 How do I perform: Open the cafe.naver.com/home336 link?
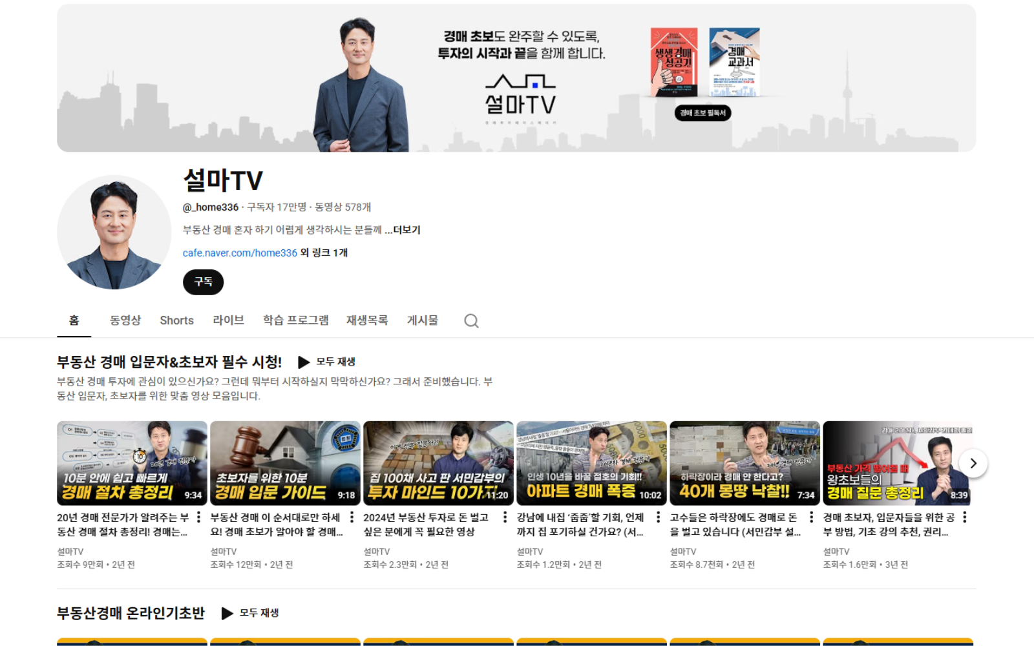[x=240, y=253]
